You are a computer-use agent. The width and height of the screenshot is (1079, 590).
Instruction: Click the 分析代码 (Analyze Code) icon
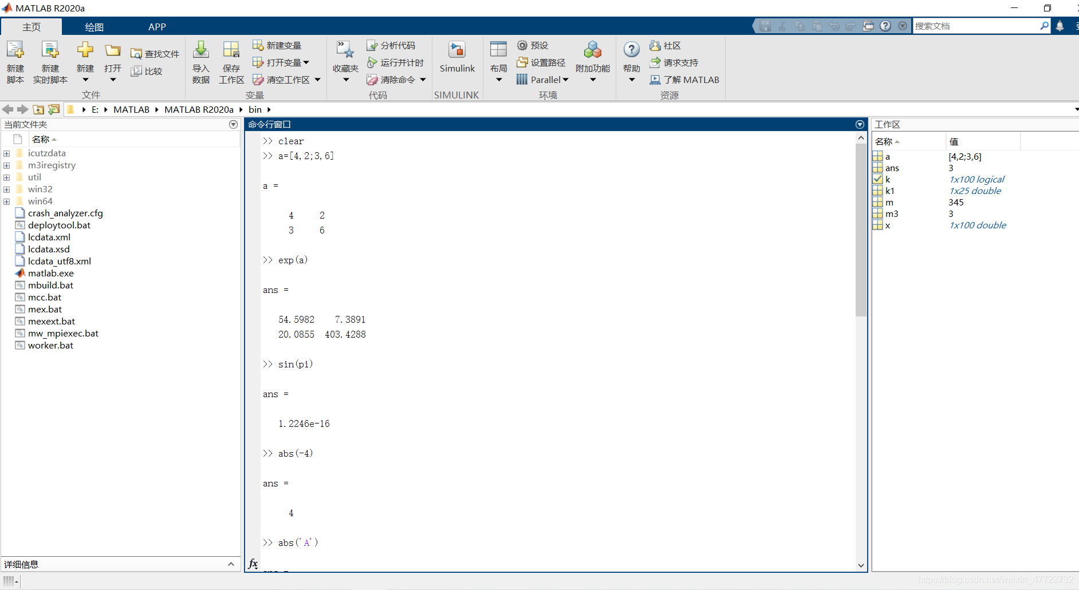click(x=372, y=45)
